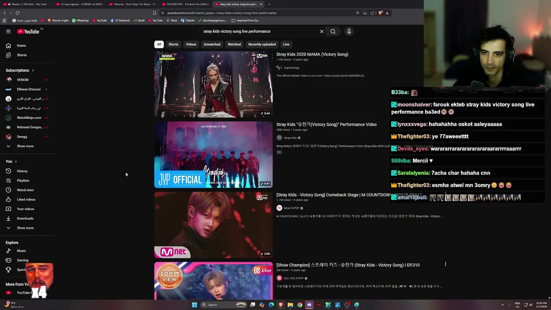Open the Windows Start menu
Viewport: 551px width, 310px height.
tap(195, 305)
